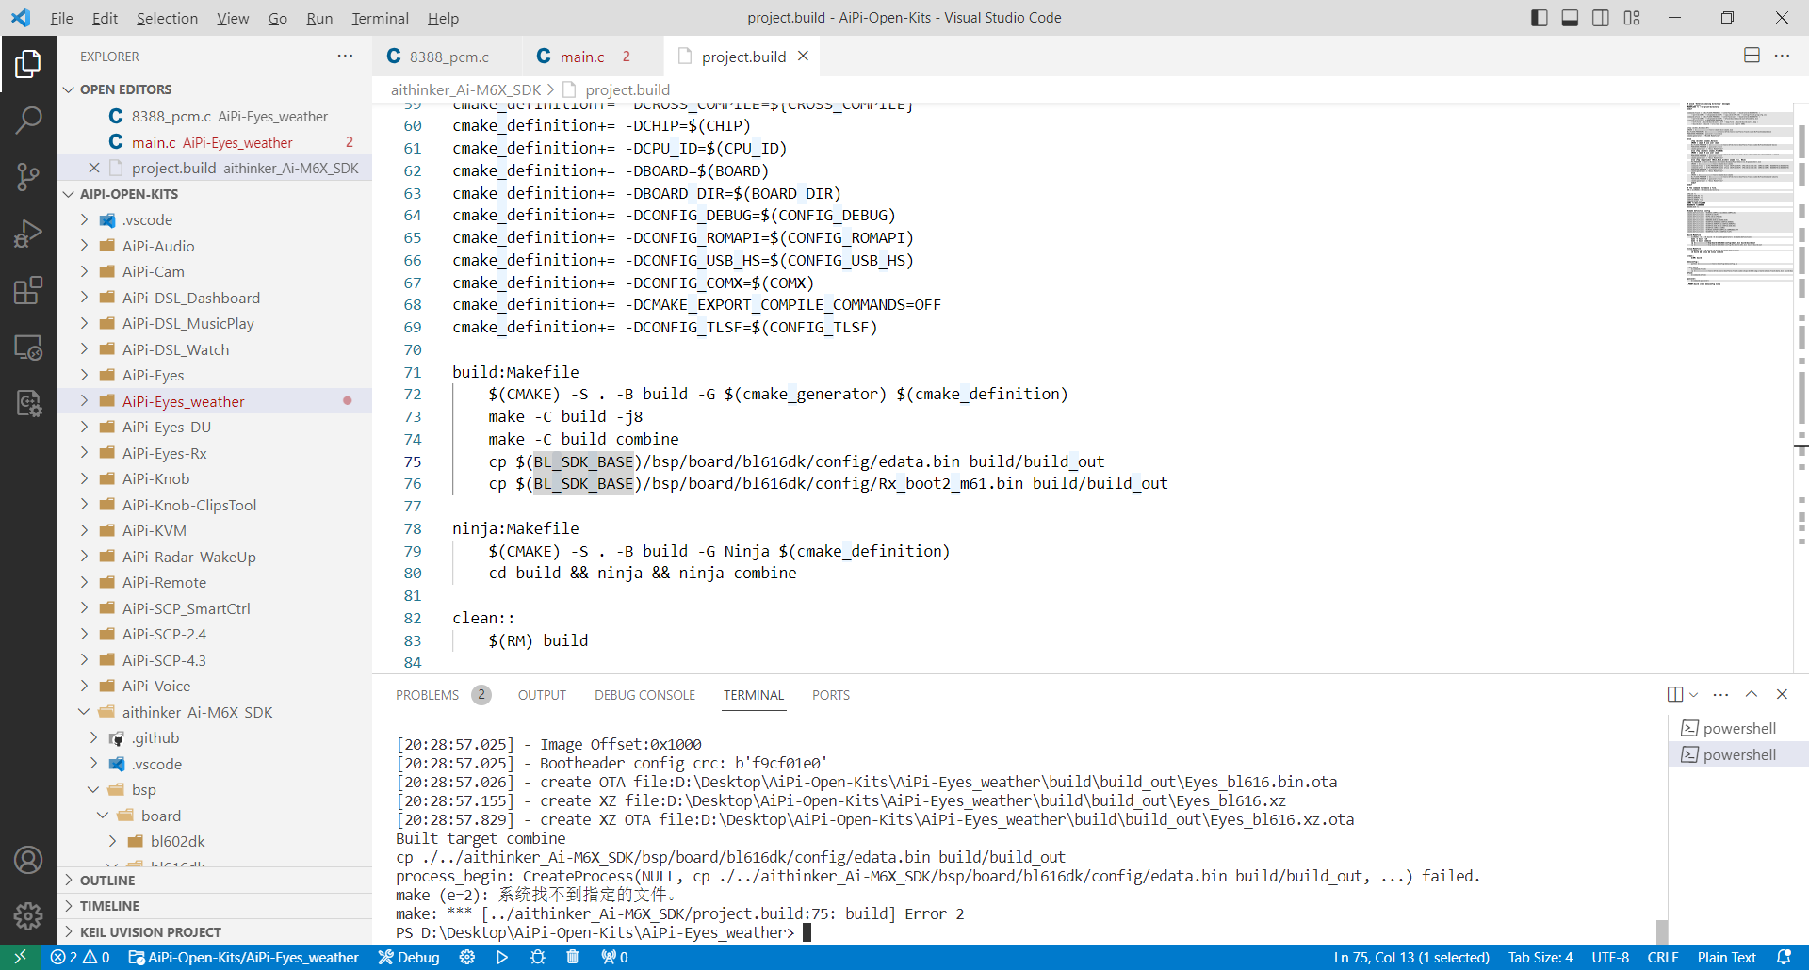Maximize the panel size
This screenshot has height=970, width=1809.
1752,694
